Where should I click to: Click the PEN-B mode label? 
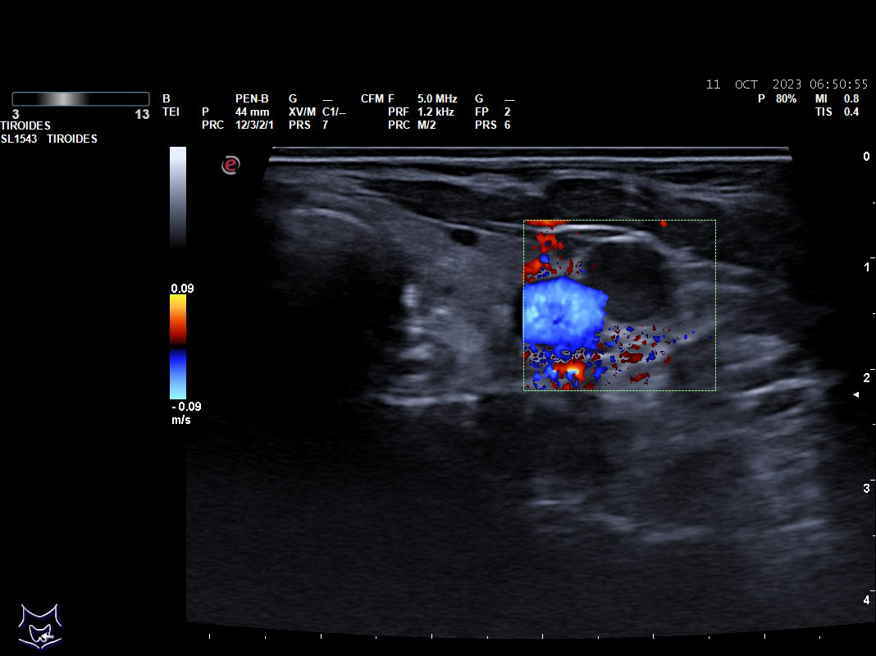point(252,98)
